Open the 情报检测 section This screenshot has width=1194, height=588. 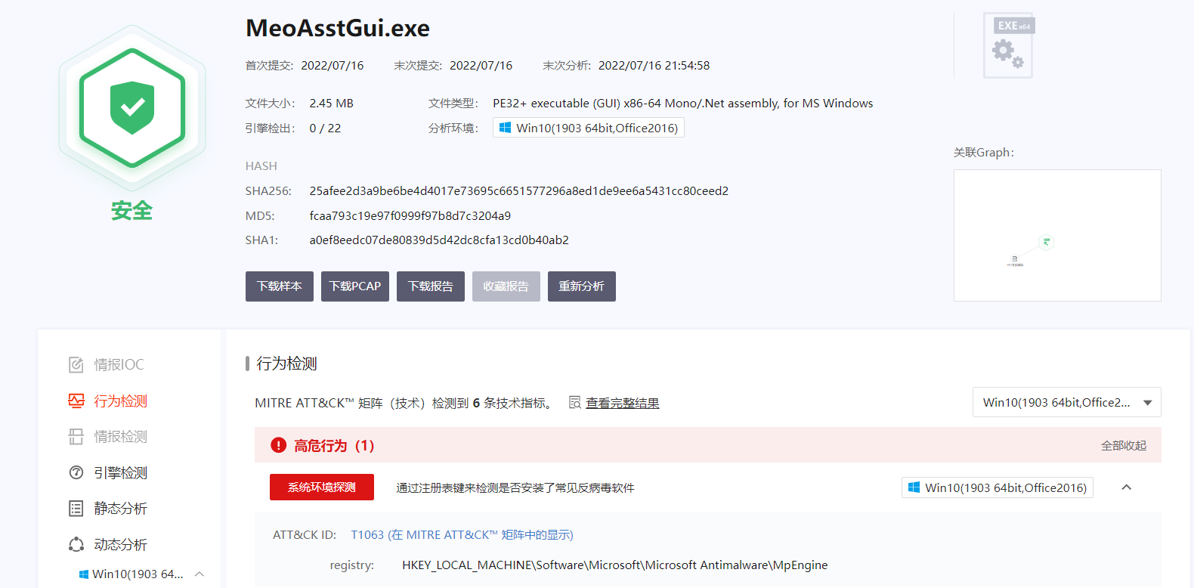[x=120, y=437]
